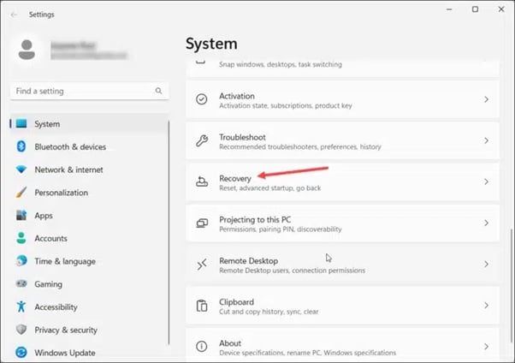
Task: Open Accessibility settings
Action: [89, 306]
